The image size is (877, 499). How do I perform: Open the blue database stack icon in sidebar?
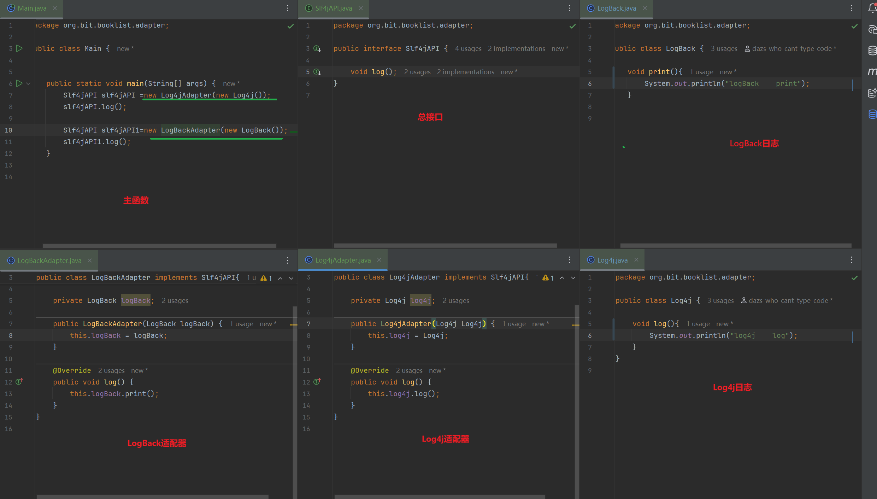(x=872, y=114)
